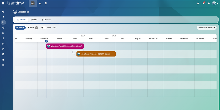This screenshot has height=110, width=220.
Task: Click the leantime logo
Action: (16, 3)
